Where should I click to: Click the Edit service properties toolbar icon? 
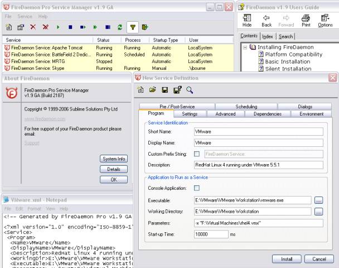click(x=21, y=27)
